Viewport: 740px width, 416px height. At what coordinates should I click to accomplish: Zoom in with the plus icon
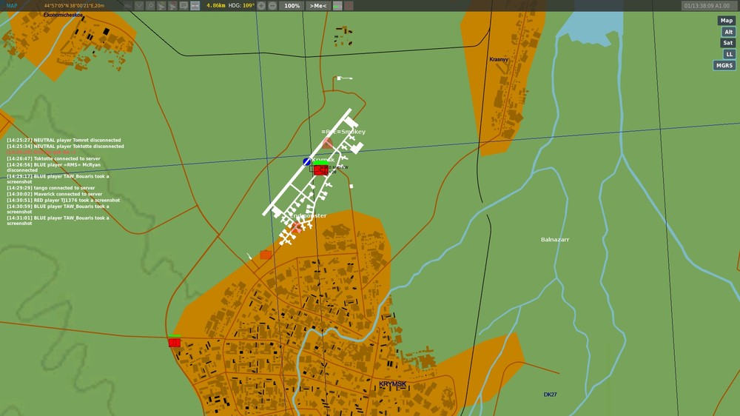[x=261, y=6]
